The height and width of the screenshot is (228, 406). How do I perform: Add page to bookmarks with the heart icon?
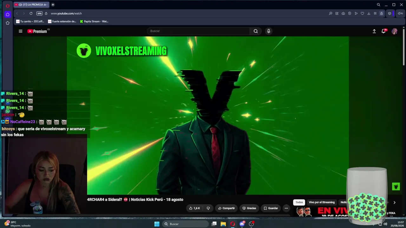(362, 13)
